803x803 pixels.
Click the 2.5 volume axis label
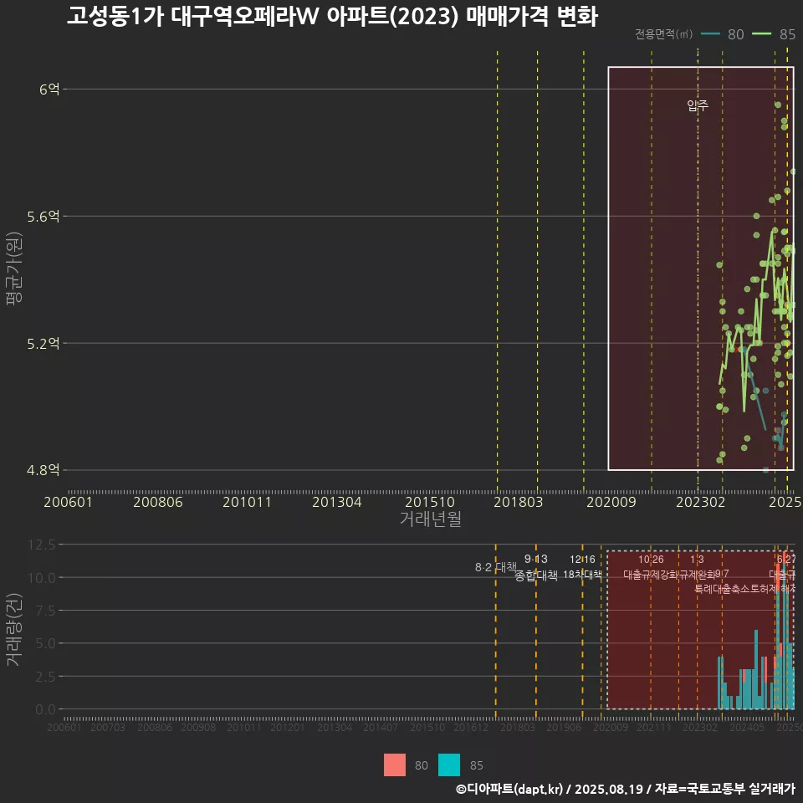45,677
